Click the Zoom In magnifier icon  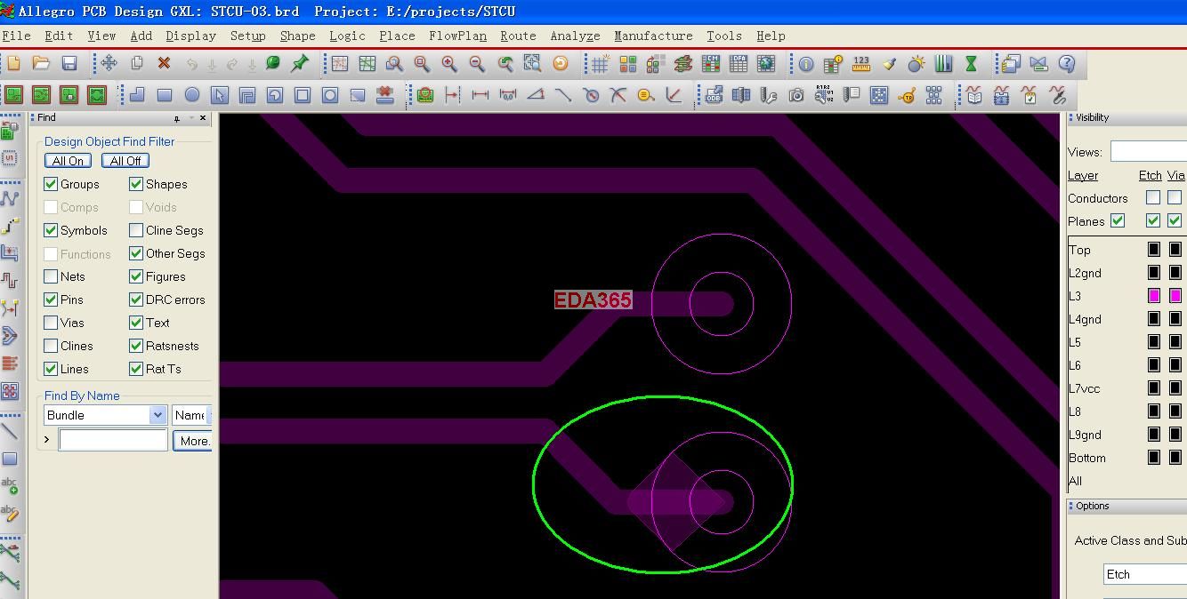pos(449,63)
